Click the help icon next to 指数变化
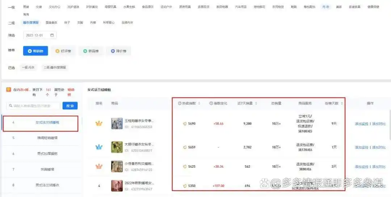Image resolution: width=391 pixels, height=197 pixels. click(x=211, y=103)
